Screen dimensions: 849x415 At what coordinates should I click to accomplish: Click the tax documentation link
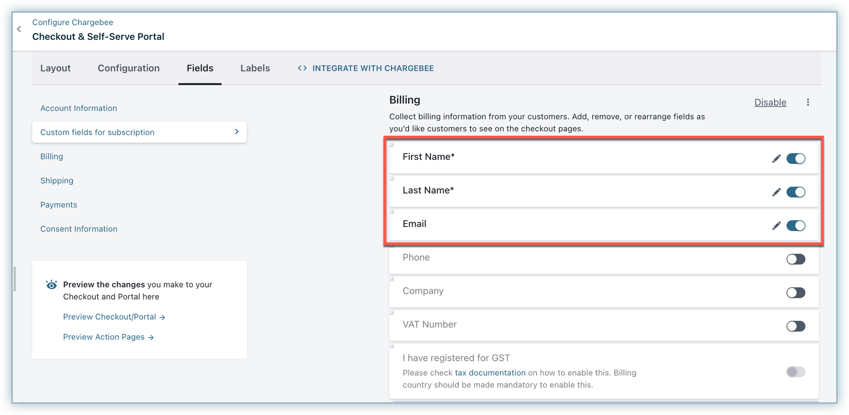[x=490, y=373]
